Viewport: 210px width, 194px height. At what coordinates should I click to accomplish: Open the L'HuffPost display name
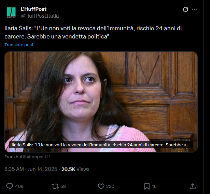[x=33, y=9]
